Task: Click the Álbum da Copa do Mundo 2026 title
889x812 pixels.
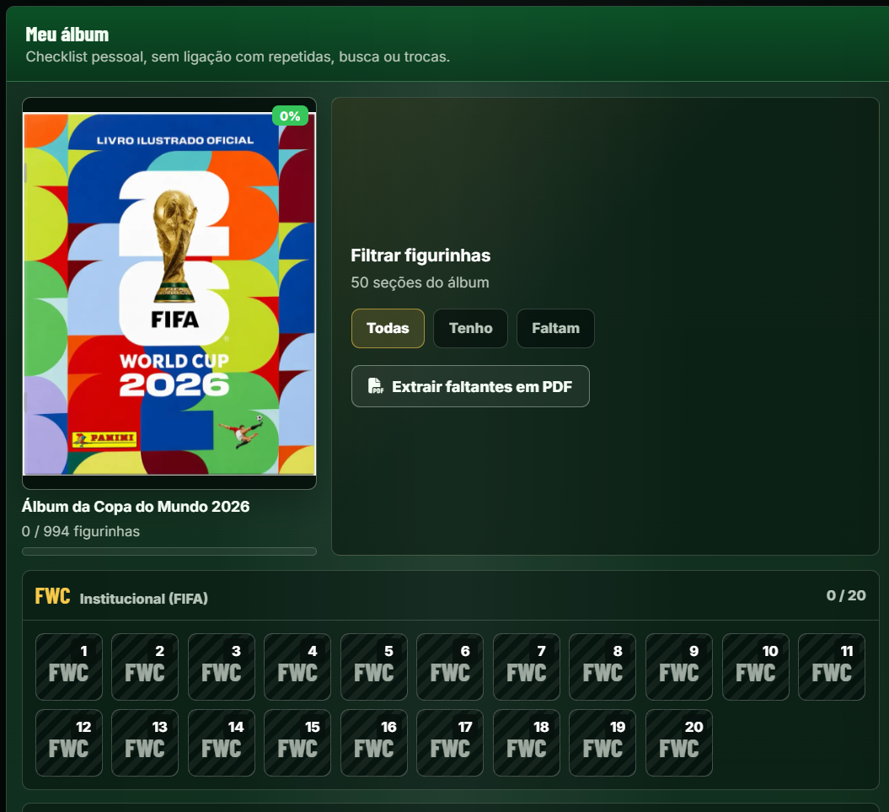Action: pos(136,506)
